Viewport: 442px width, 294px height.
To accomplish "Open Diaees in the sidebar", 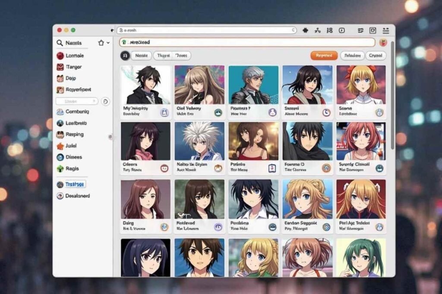I will (x=69, y=157).
